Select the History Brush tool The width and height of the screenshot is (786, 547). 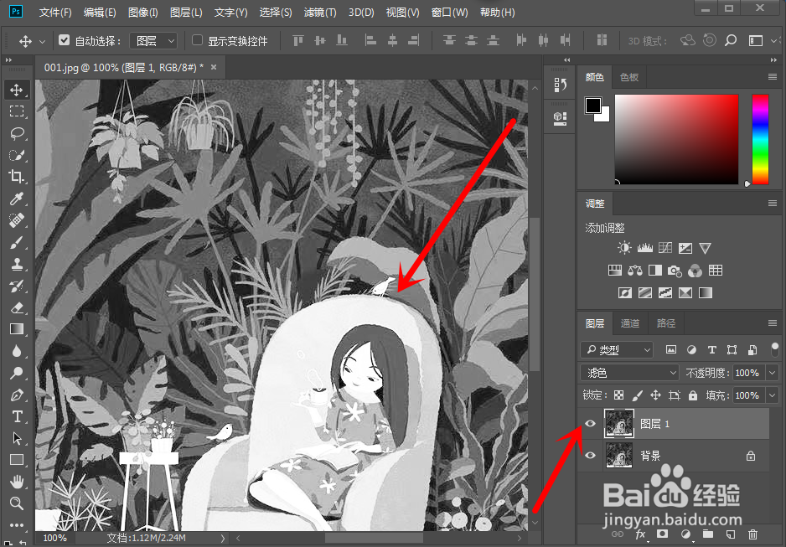(x=17, y=286)
